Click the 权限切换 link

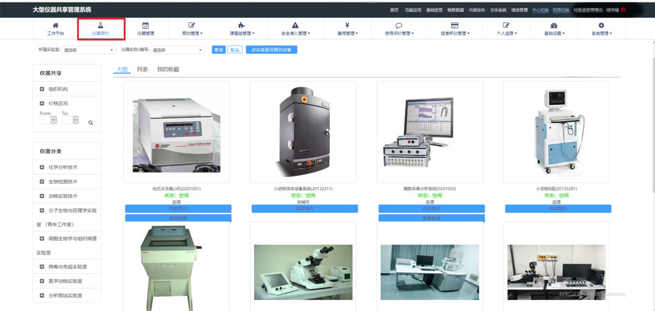click(560, 10)
